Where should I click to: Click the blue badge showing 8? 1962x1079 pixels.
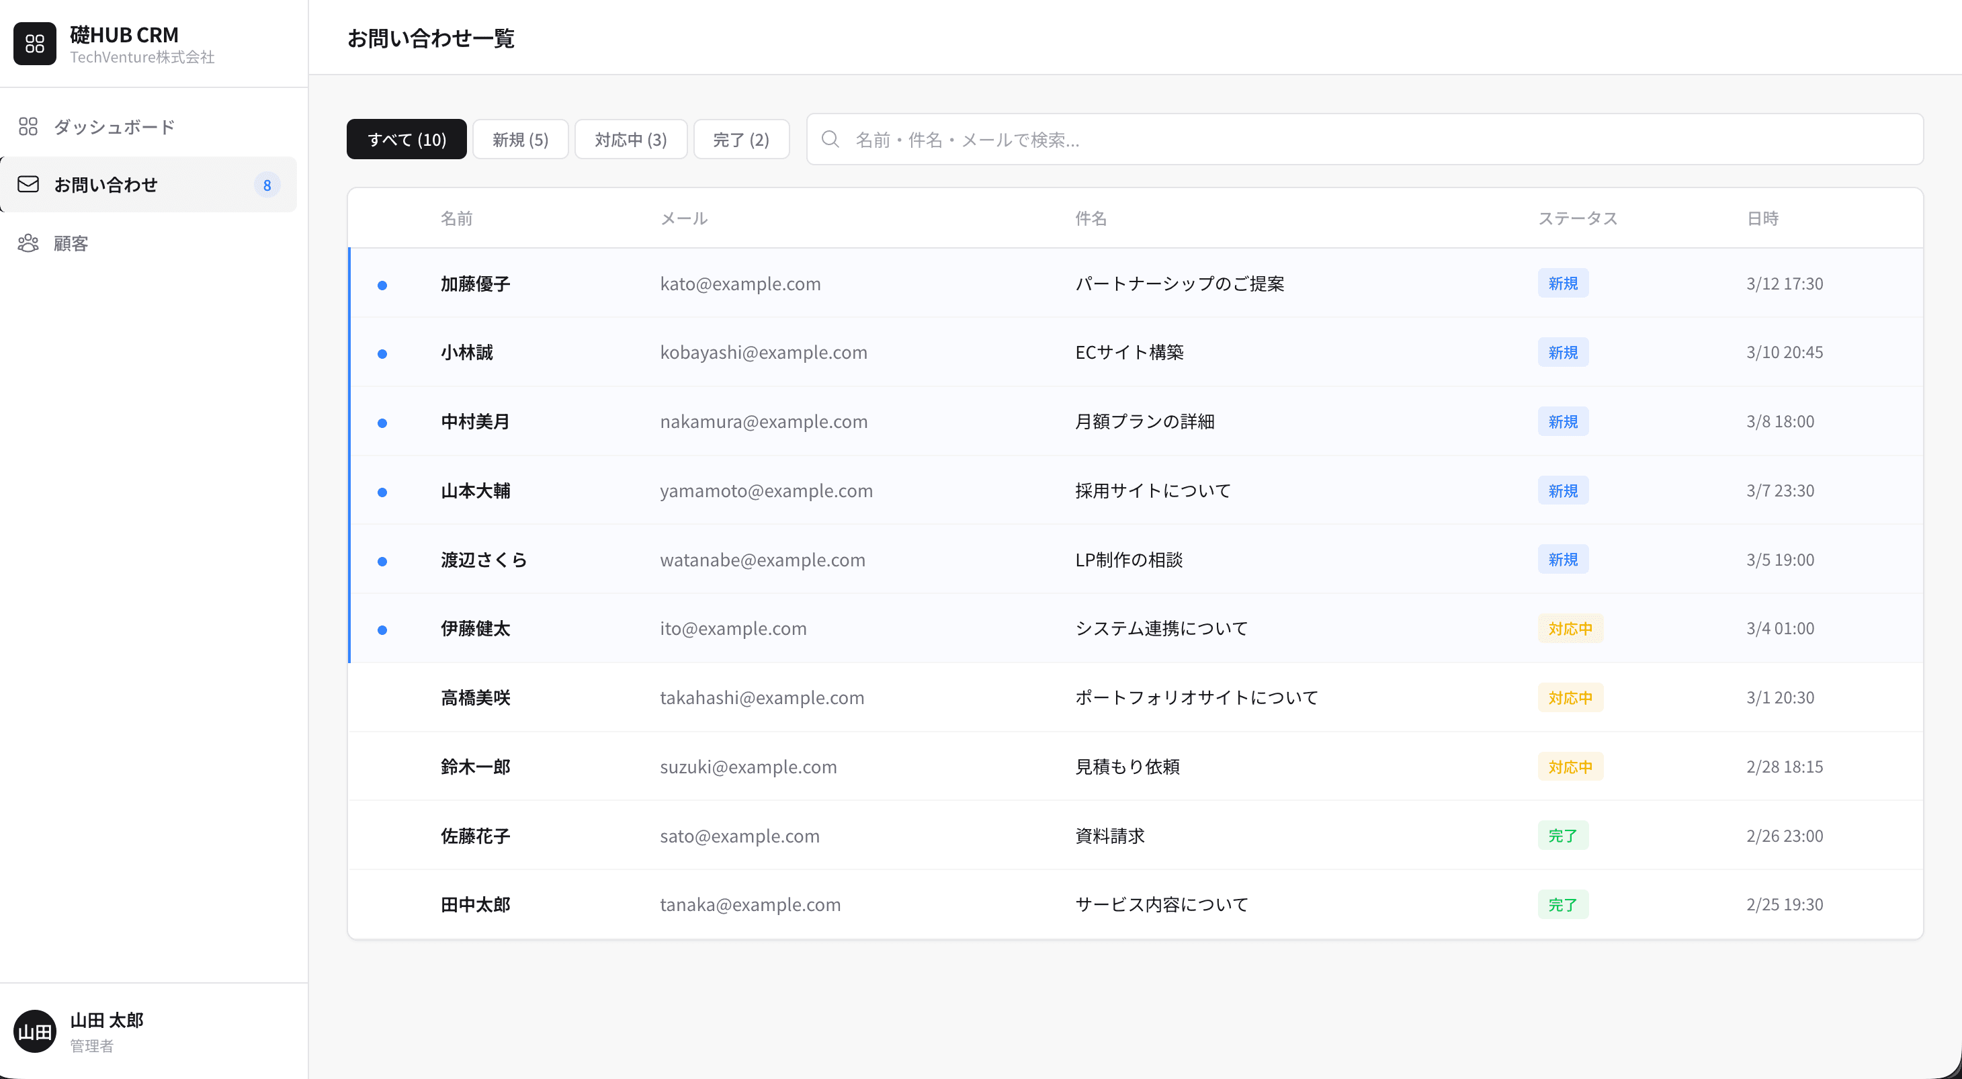coord(267,185)
